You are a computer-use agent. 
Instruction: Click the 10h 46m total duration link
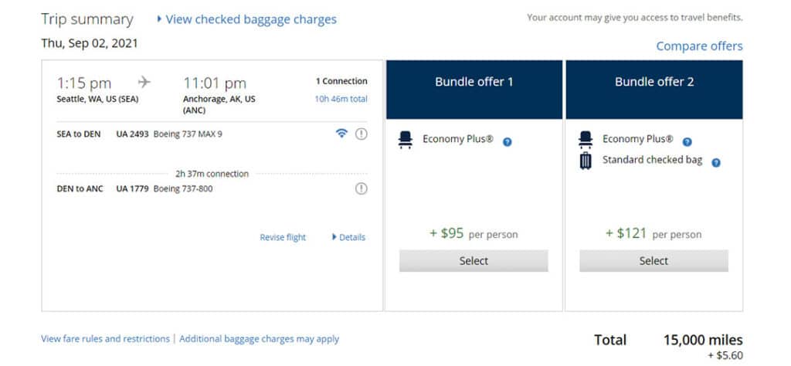[x=341, y=99]
